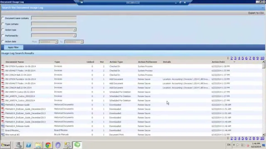Click the document icon for Bike manual #2
The width and height of the screenshot is (266, 149).
pos(3,135)
